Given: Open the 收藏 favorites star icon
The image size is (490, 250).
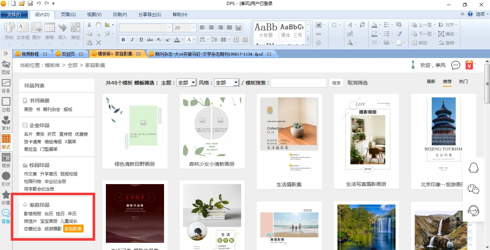Looking at the screenshot, I should coord(6,198).
